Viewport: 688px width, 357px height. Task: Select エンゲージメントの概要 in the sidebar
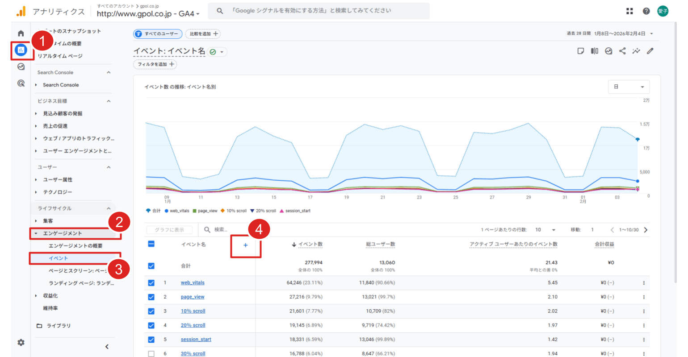pos(76,246)
